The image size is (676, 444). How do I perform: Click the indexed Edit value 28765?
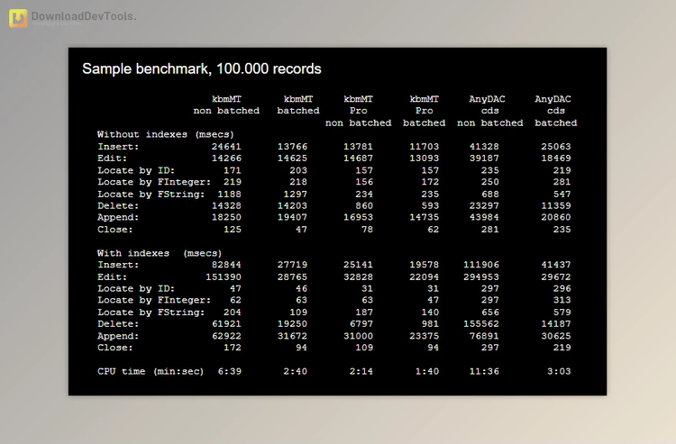tap(292, 276)
